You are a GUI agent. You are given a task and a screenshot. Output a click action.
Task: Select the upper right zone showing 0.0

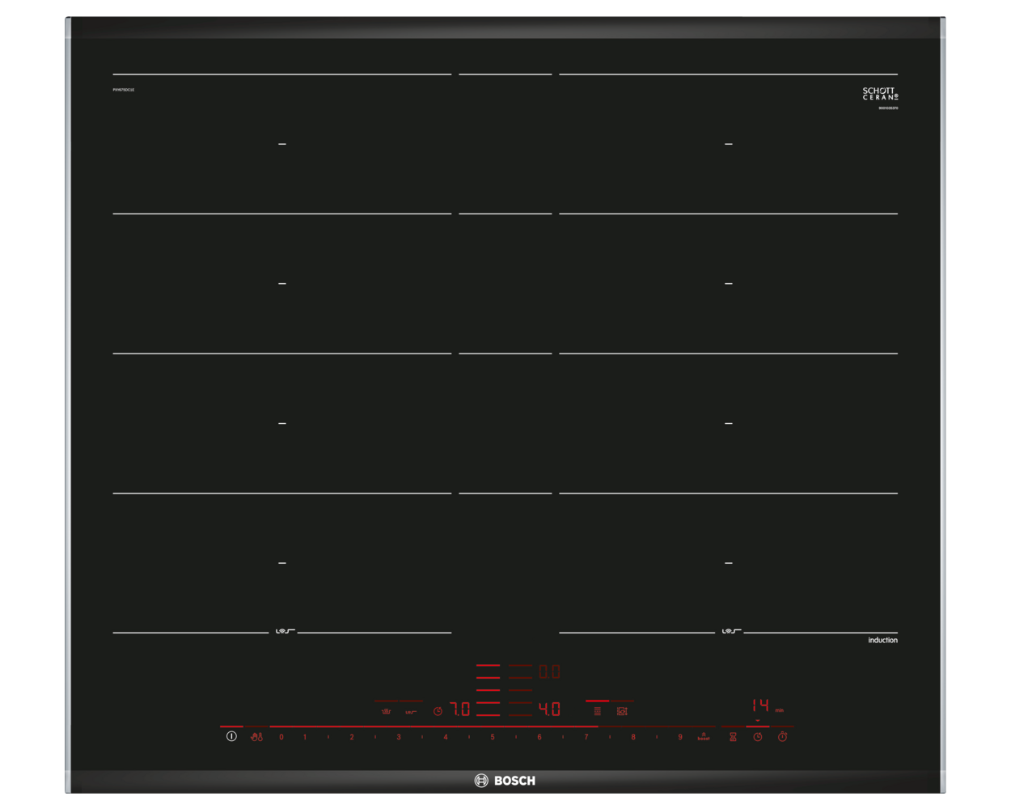549,671
